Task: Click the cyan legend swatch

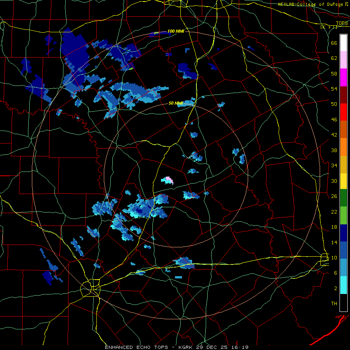Action: pyautogui.click(x=343, y=285)
